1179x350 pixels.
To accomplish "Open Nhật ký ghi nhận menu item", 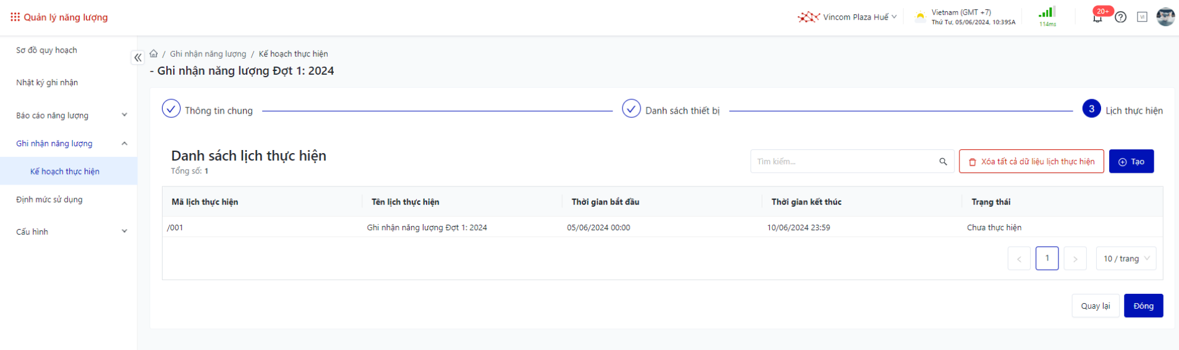I will [47, 83].
